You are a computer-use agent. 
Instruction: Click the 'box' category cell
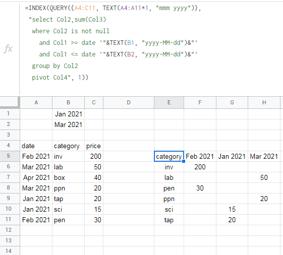point(68,177)
